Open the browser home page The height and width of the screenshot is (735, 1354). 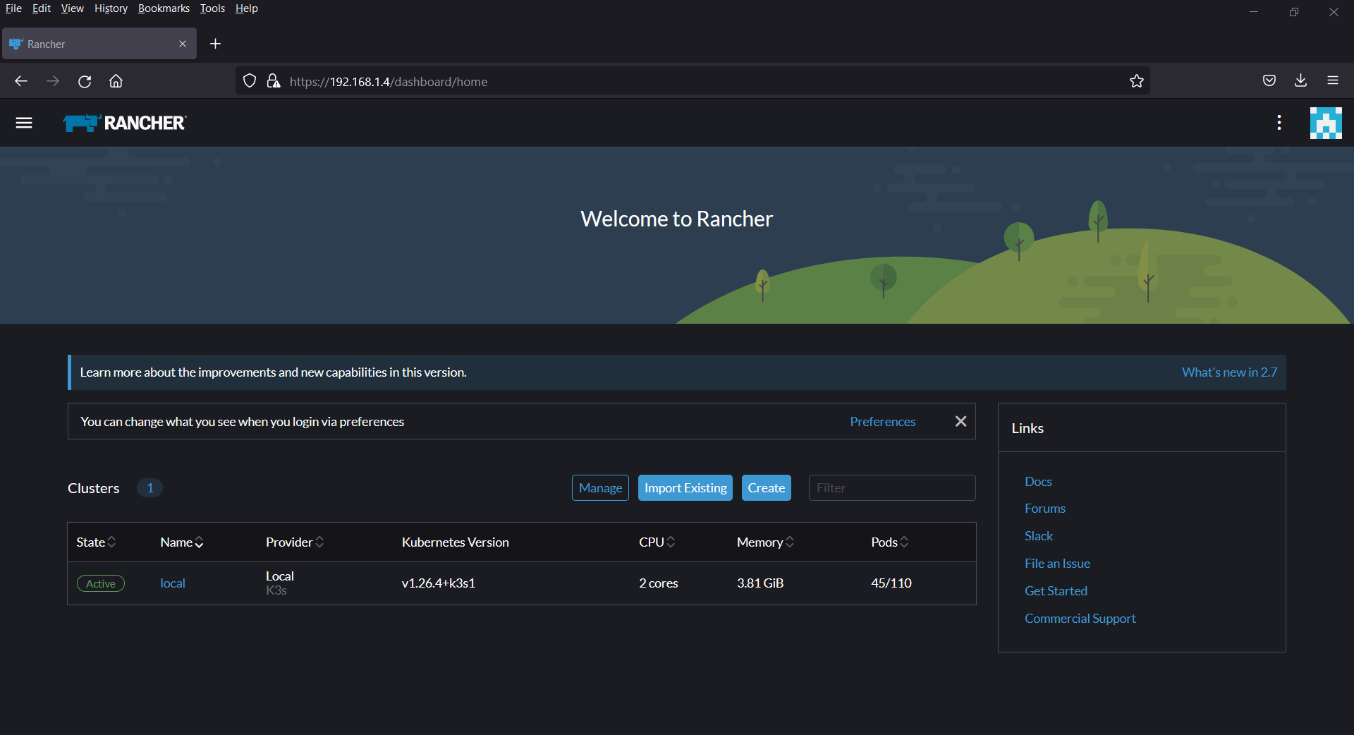pos(116,81)
